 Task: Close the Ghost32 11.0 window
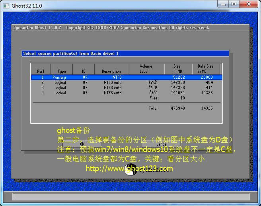click(249, 4)
